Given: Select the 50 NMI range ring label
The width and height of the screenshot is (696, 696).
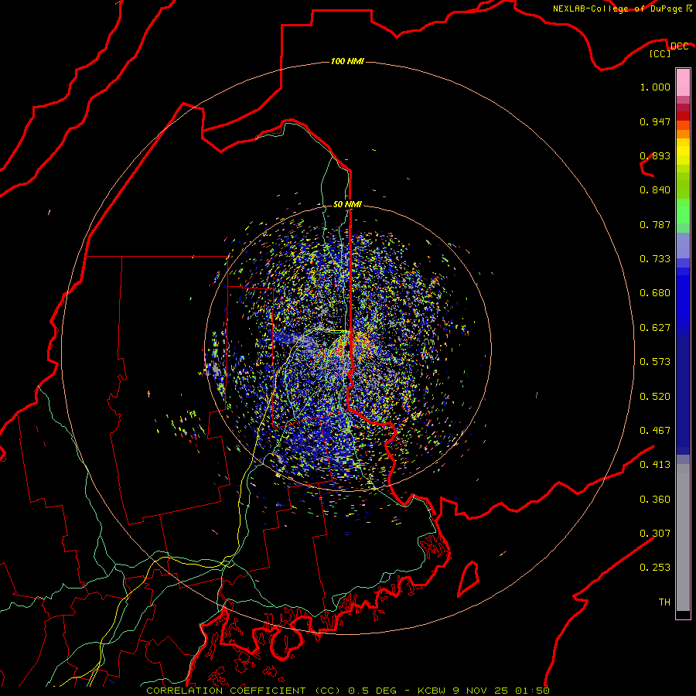Looking at the screenshot, I should tap(347, 204).
